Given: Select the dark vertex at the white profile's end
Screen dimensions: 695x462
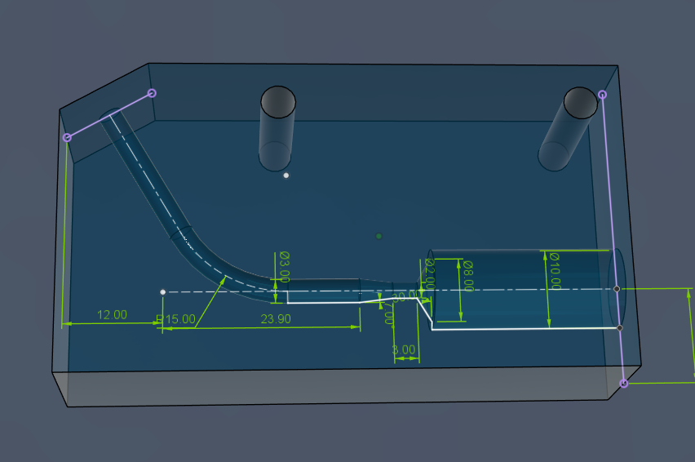Looking at the screenshot, I should [x=620, y=327].
